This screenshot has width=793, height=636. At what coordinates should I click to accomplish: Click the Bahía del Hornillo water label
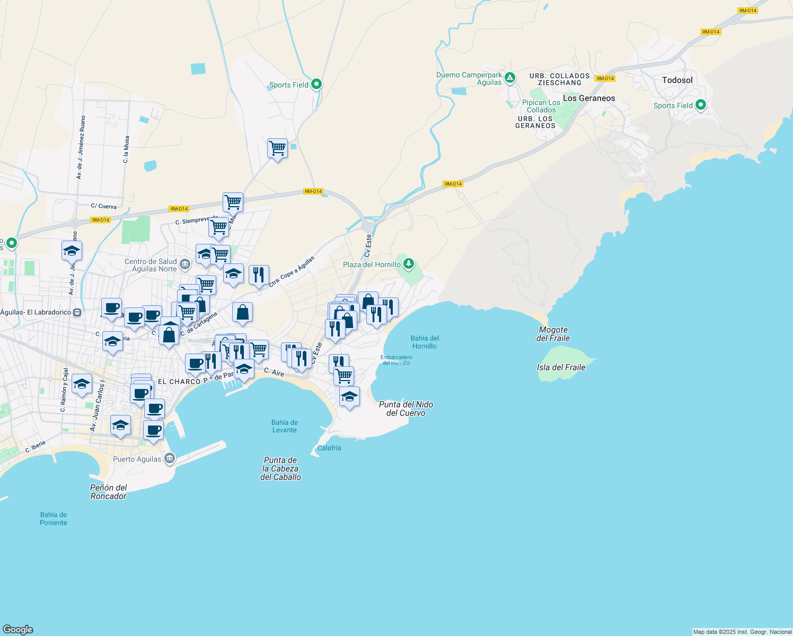click(425, 342)
